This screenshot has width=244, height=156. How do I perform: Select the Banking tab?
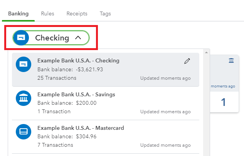pyautogui.click(x=19, y=13)
